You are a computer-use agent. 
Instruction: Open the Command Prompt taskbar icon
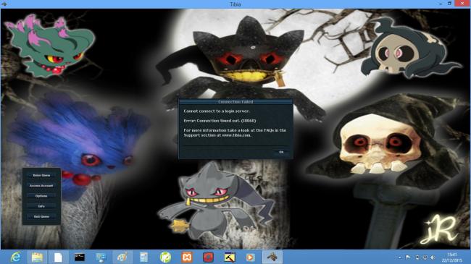[80, 257]
